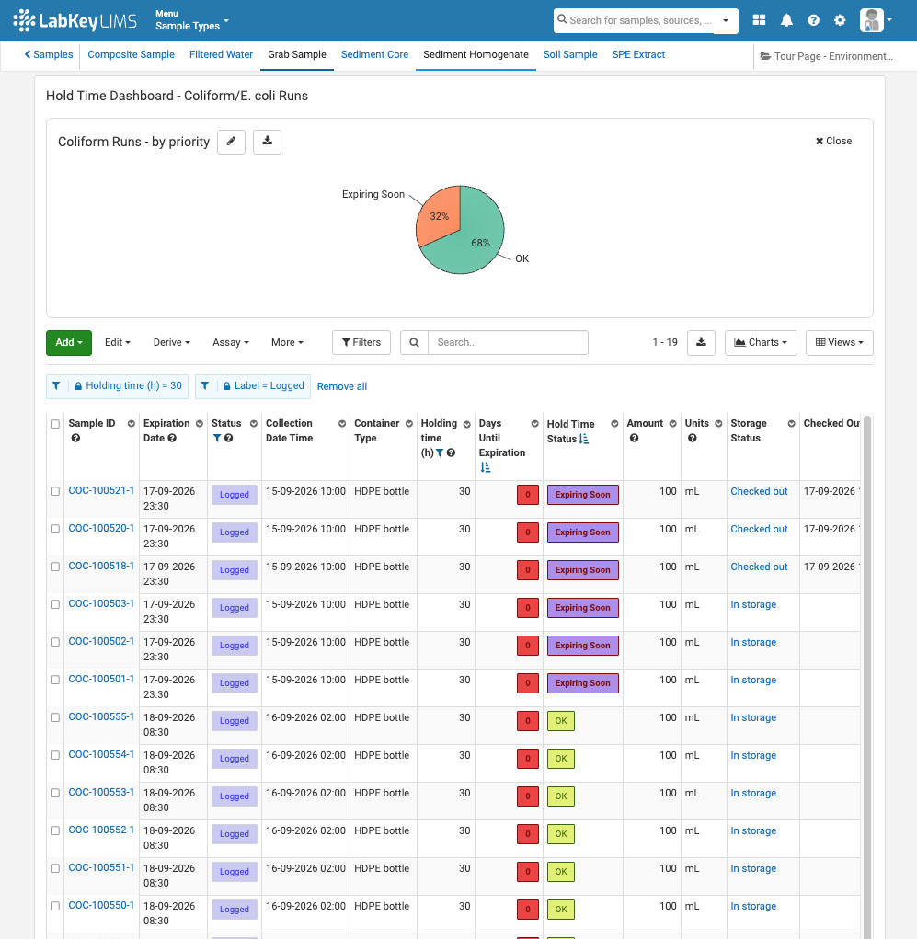Show help for Status column
The height and width of the screenshot is (939, 917).
(x=229, y=438)
